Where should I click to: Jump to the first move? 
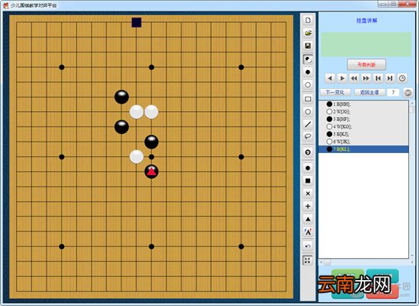(x=378, y=78)
